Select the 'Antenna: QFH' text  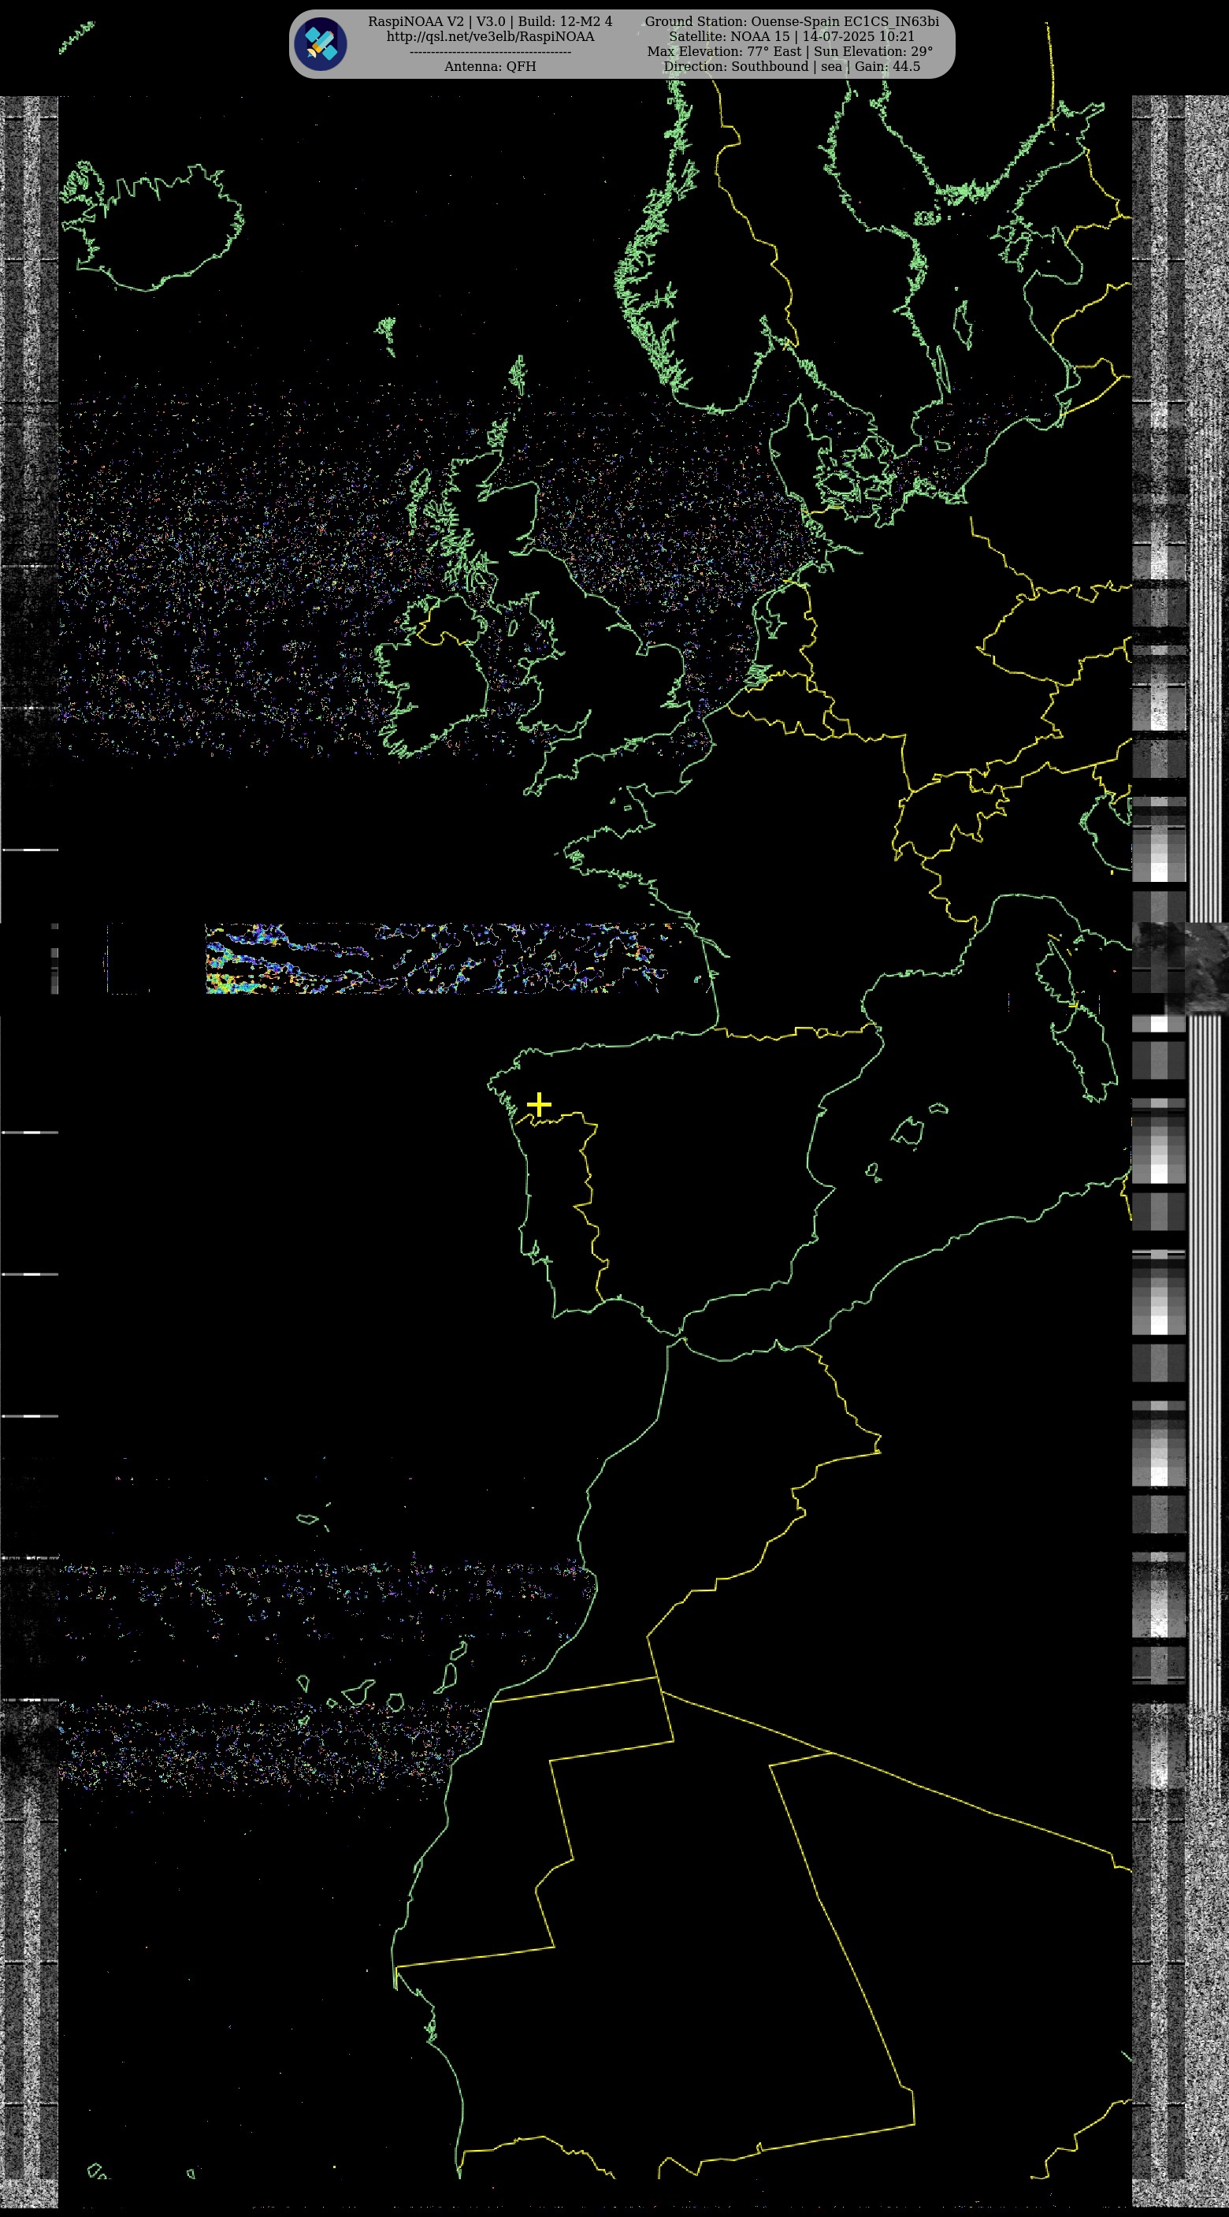pos(490,66)
